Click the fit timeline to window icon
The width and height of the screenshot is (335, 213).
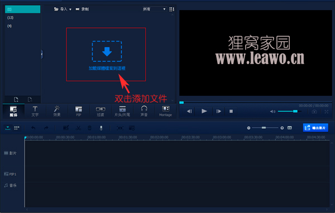pyautogui.click(x=289, y=128)
